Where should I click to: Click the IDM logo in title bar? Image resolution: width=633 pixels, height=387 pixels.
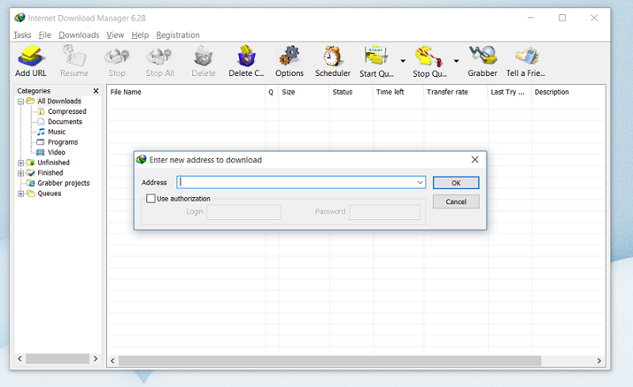tap(19, 17)
